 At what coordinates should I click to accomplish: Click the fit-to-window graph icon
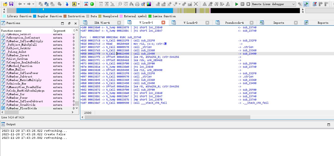click(126, 4)
